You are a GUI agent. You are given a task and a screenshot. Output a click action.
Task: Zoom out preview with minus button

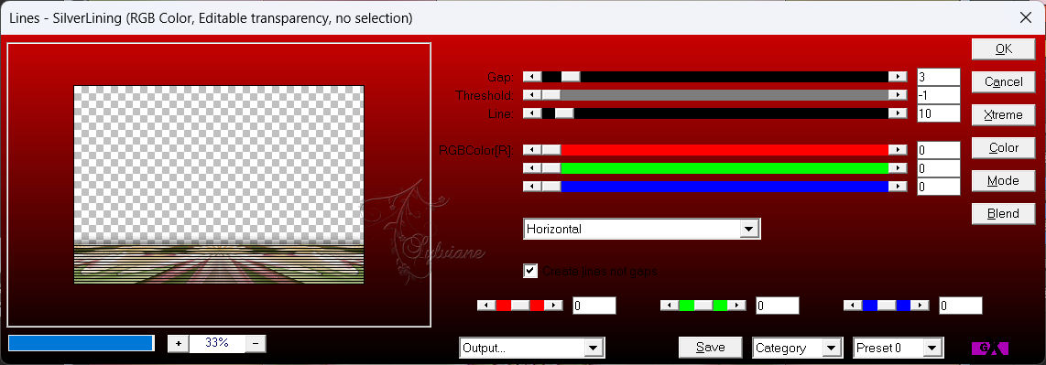click(256, 343)
